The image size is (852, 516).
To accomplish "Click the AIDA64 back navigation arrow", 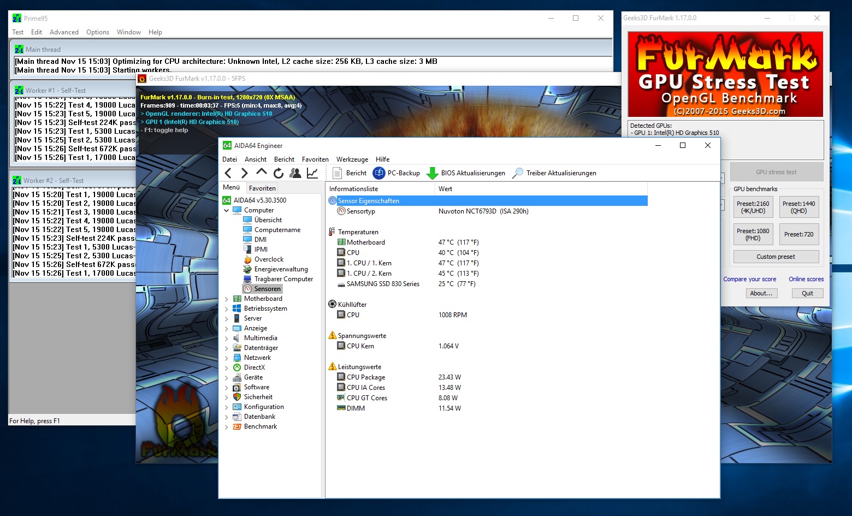I will pyautogui.click(x=228, y=173).
